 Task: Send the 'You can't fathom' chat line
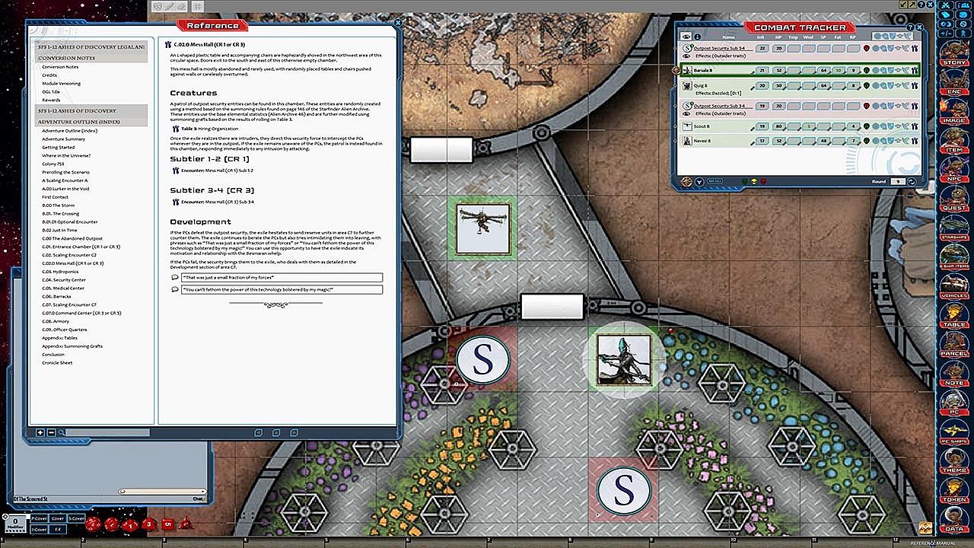(x=176, y=290)
